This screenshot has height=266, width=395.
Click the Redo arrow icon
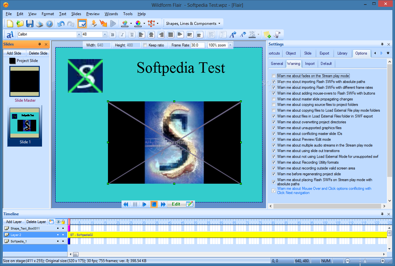coord(70,24)
